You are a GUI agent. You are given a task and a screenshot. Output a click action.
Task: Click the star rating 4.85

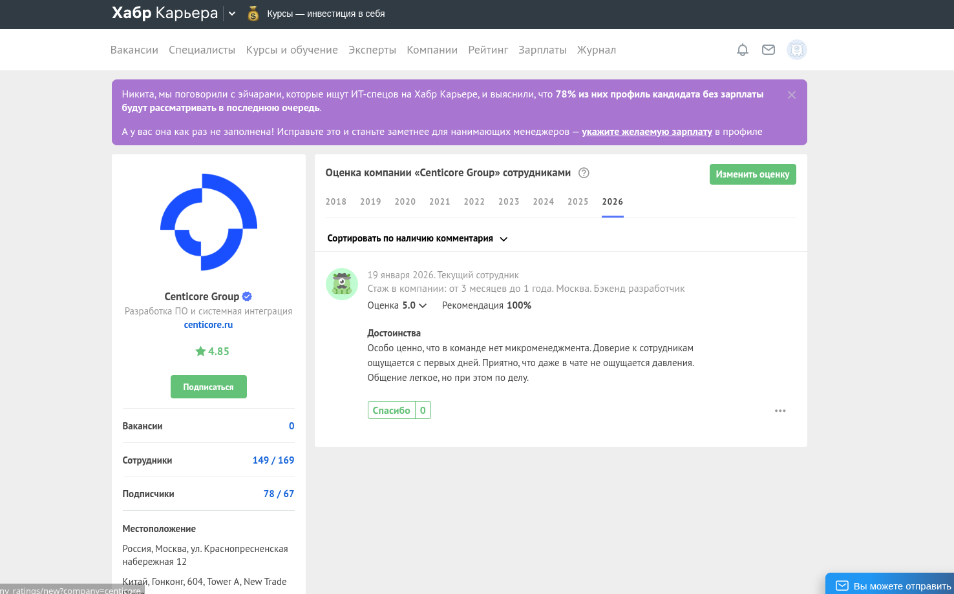[x=213, y=351]
